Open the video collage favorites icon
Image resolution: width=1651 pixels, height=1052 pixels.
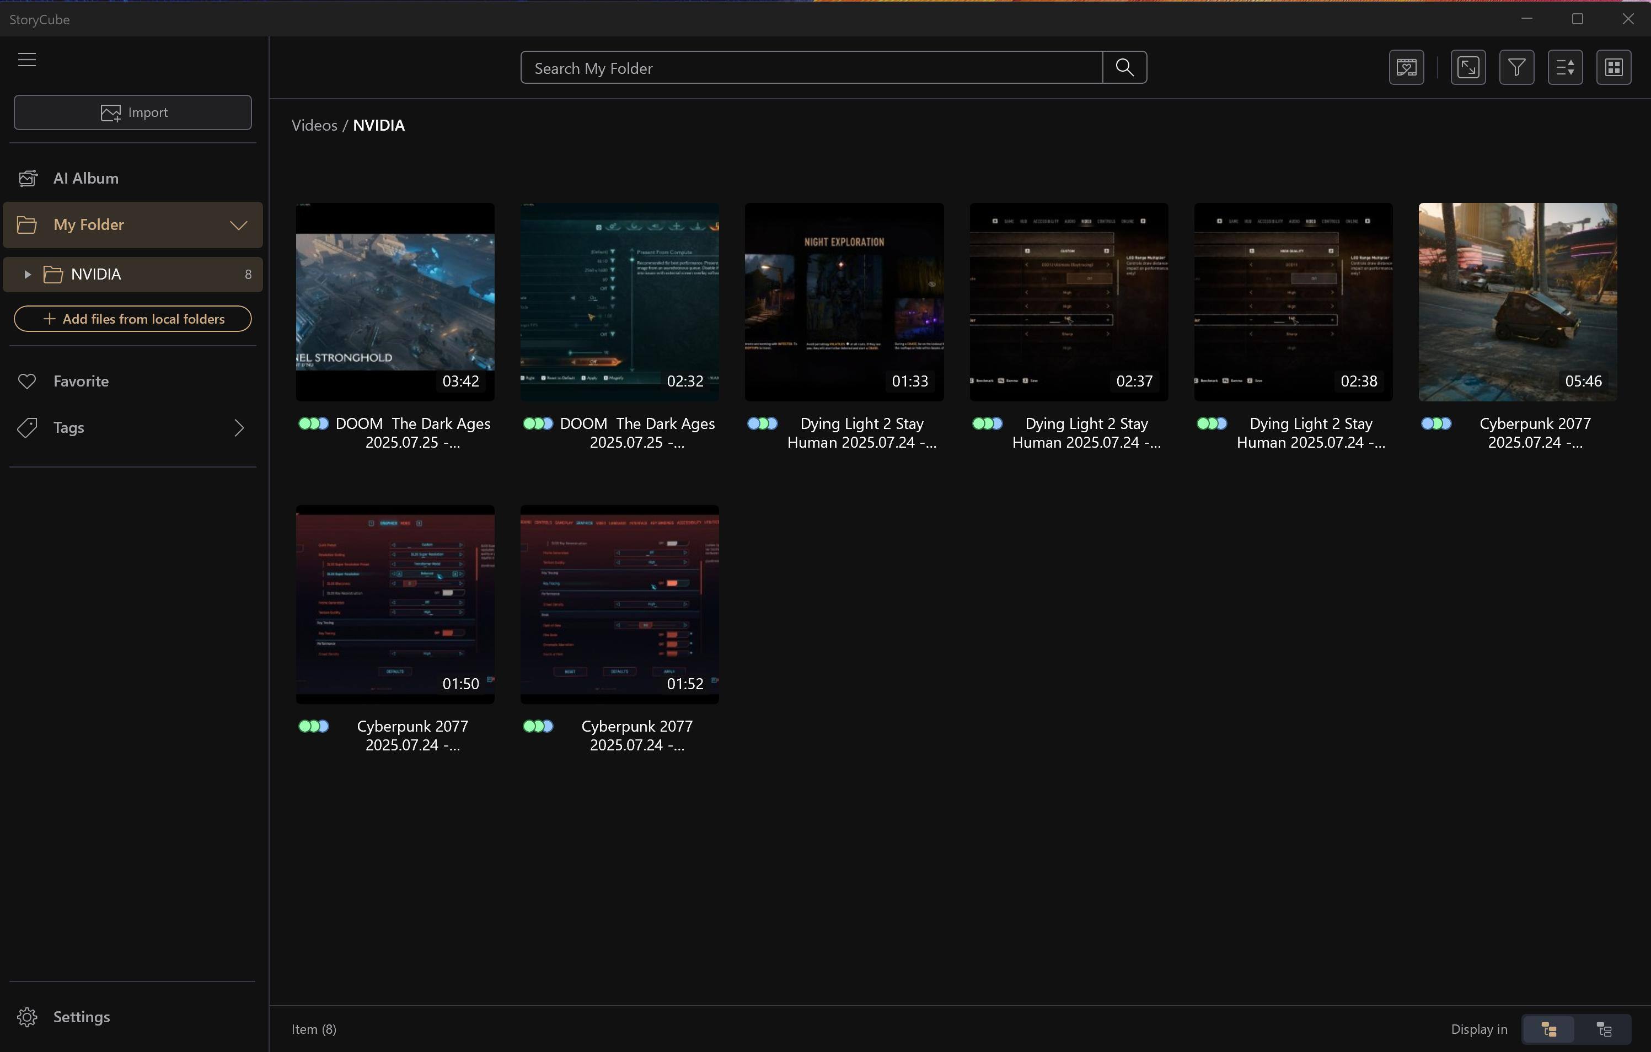tap(1406, 67)
